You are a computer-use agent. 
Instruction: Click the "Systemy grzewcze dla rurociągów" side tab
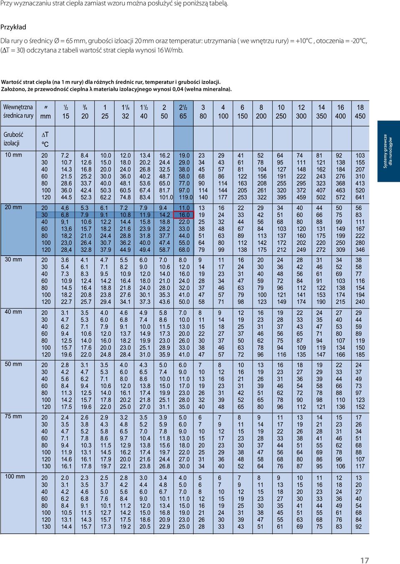[x=388, y=151]
